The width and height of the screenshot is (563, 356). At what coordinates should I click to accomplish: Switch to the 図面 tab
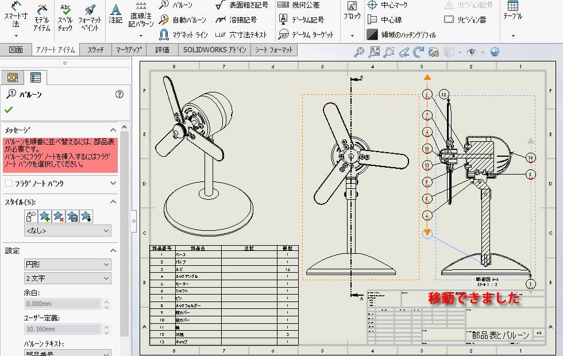coord(16,50)
